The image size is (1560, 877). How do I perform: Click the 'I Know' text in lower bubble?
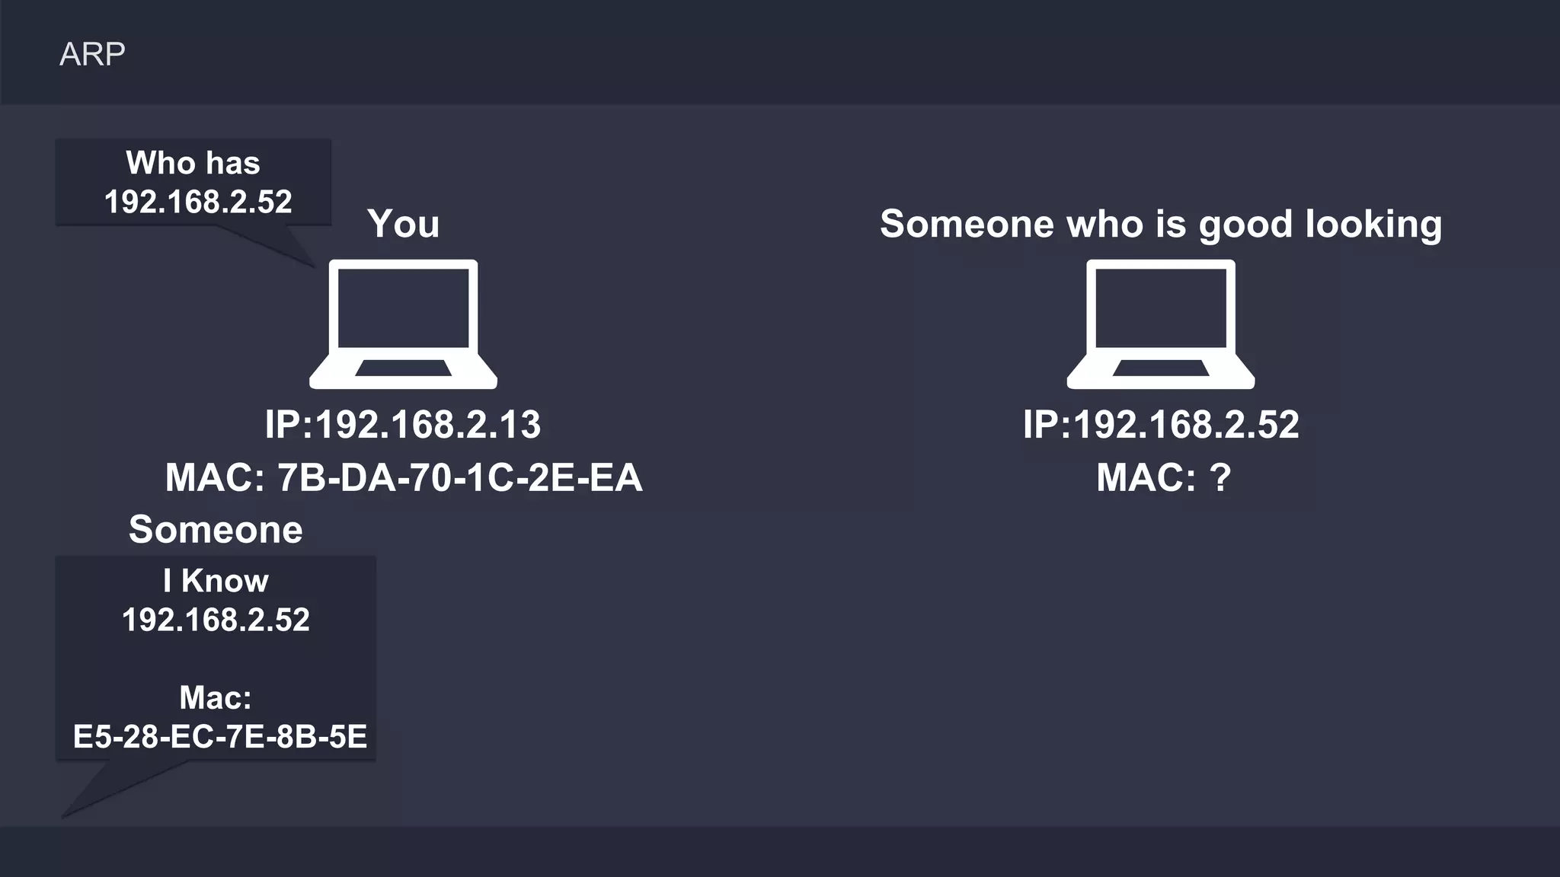pos(216,581)
